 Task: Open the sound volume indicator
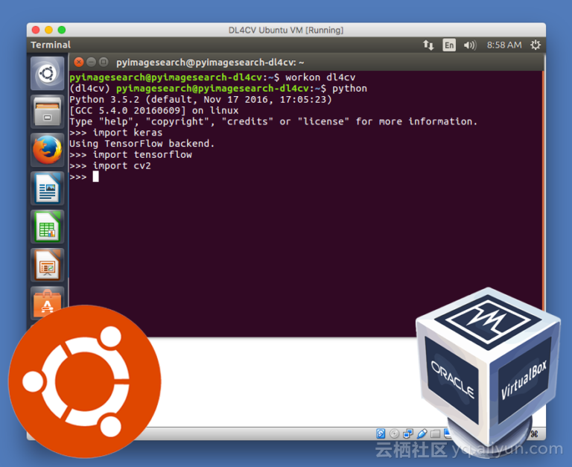pos(470,45)
